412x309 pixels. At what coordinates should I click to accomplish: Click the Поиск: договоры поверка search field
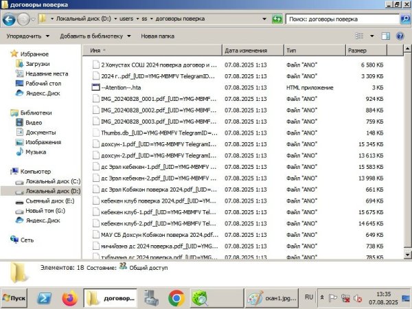(340, 19)
